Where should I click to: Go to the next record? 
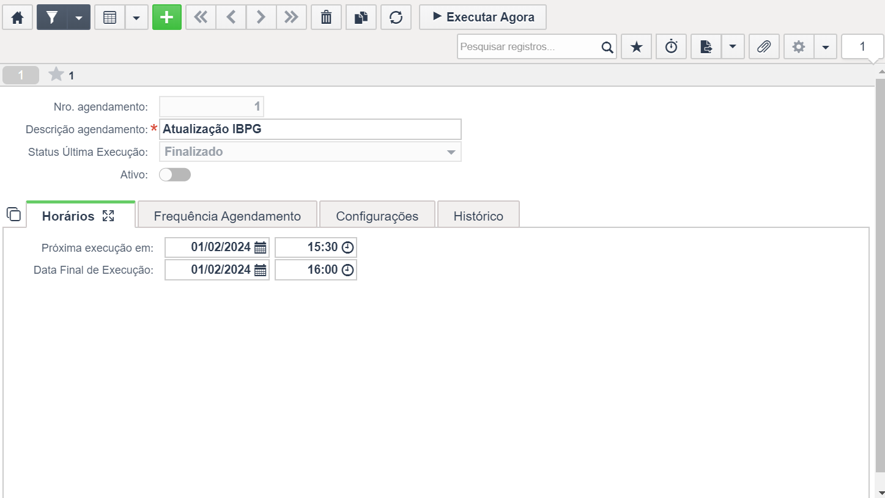click(261, 17)
